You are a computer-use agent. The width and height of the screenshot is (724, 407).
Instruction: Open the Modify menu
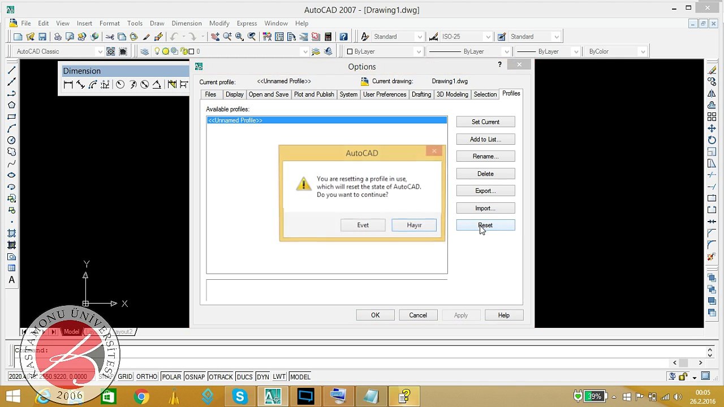(x=219, y=23)
